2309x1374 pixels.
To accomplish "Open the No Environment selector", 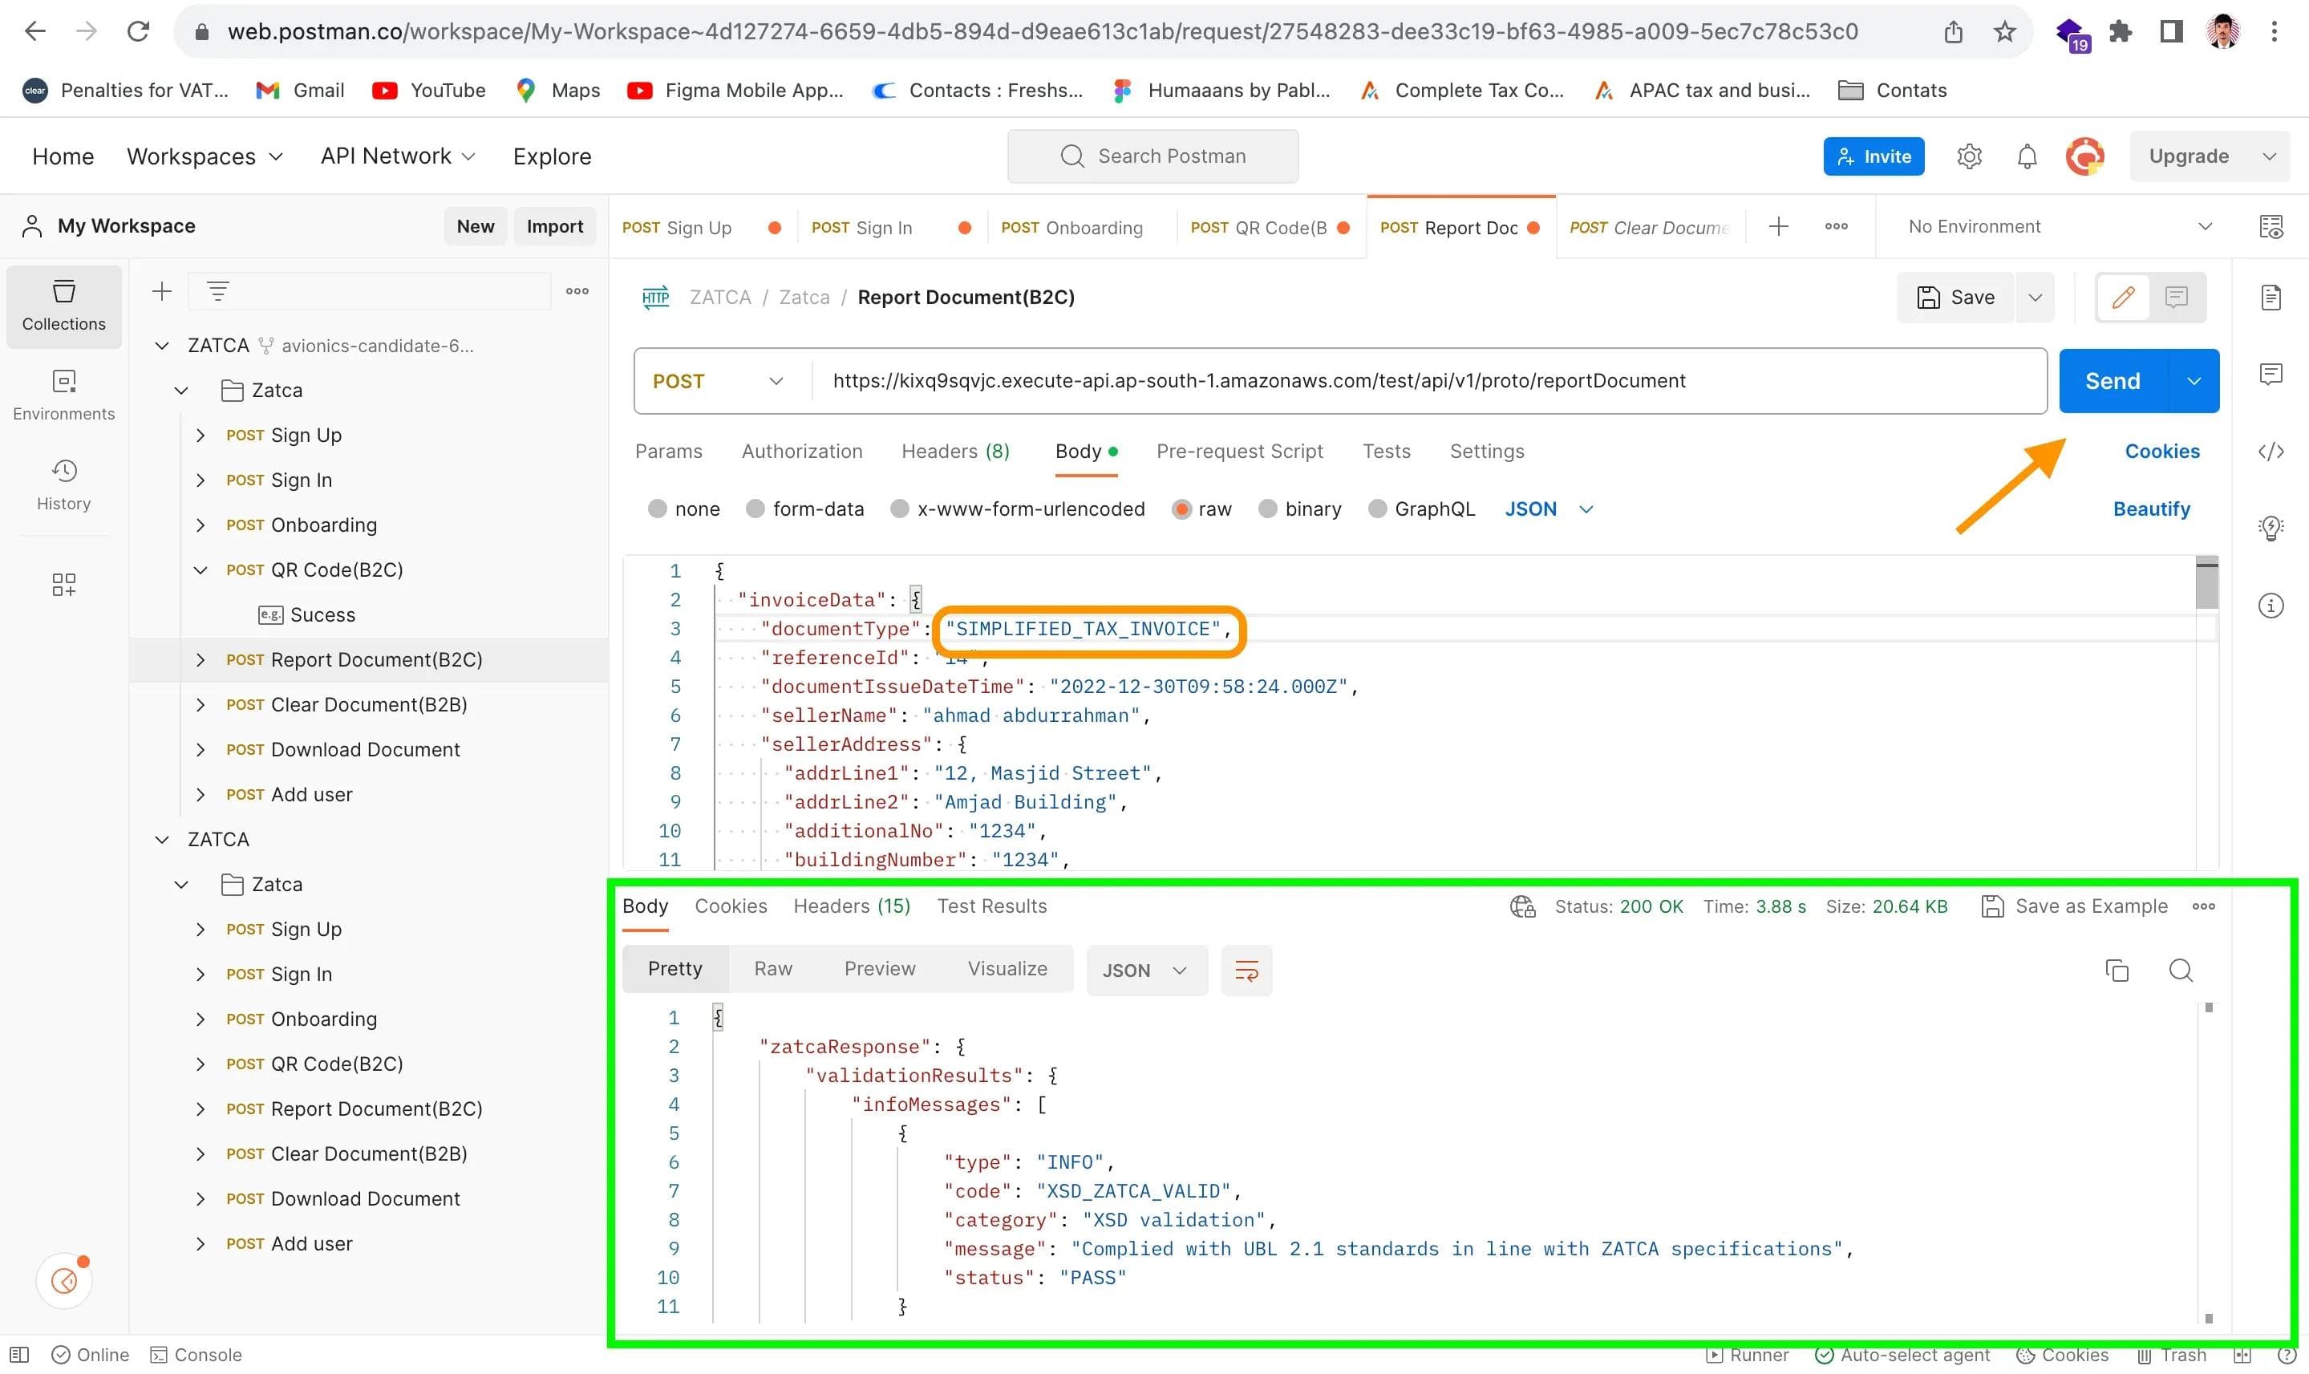I will click(2052, 226).
